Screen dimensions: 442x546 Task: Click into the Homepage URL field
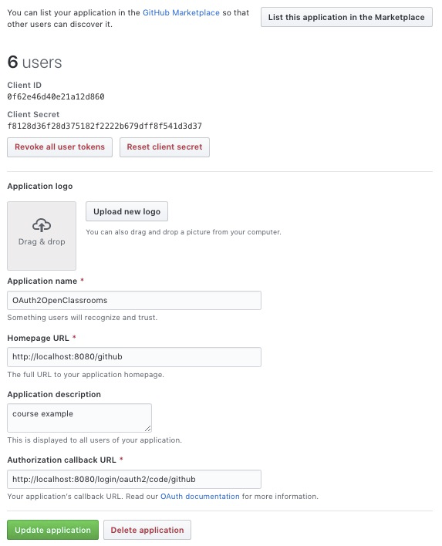pos(134,357)
